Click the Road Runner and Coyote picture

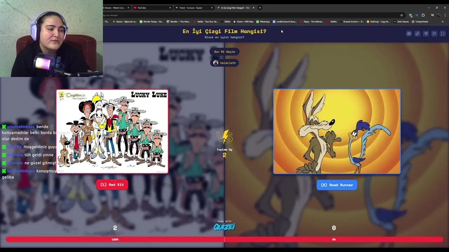point(337,131)
